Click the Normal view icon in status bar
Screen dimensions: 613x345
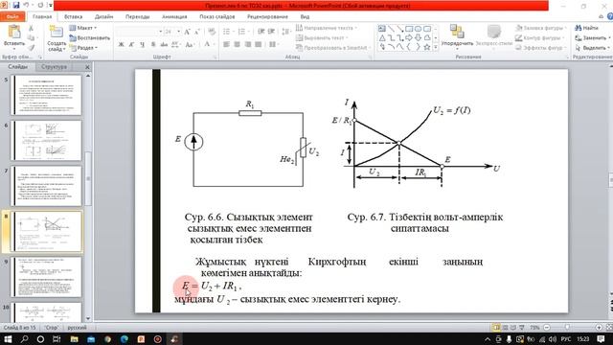496,328
